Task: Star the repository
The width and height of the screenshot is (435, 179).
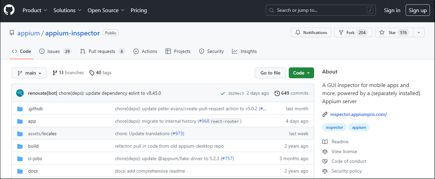Action: tap(394, 32)
